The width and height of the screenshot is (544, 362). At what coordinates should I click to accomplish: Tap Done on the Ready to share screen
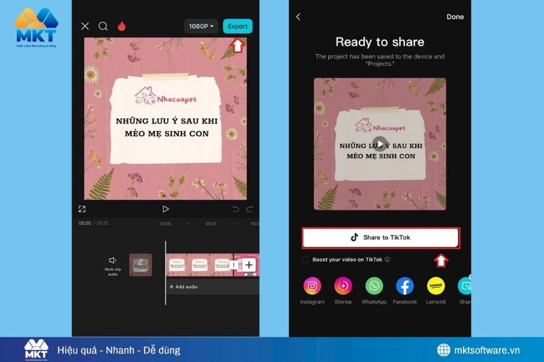click(x=455, y=16)
